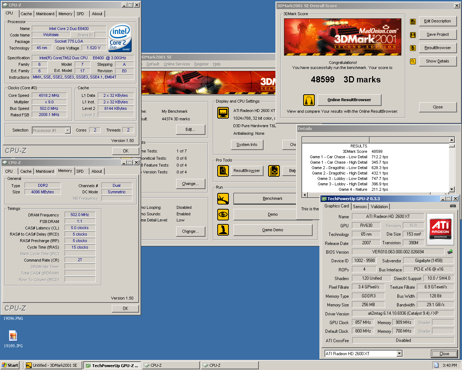462x370 pixels.
Task: Open the Mainboard tab in top CPU-Z window
Action: point(45,14)
